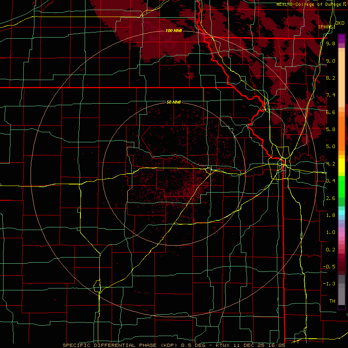Click the 5.8 scale value
348x348 pixels.
click(331, 129)
